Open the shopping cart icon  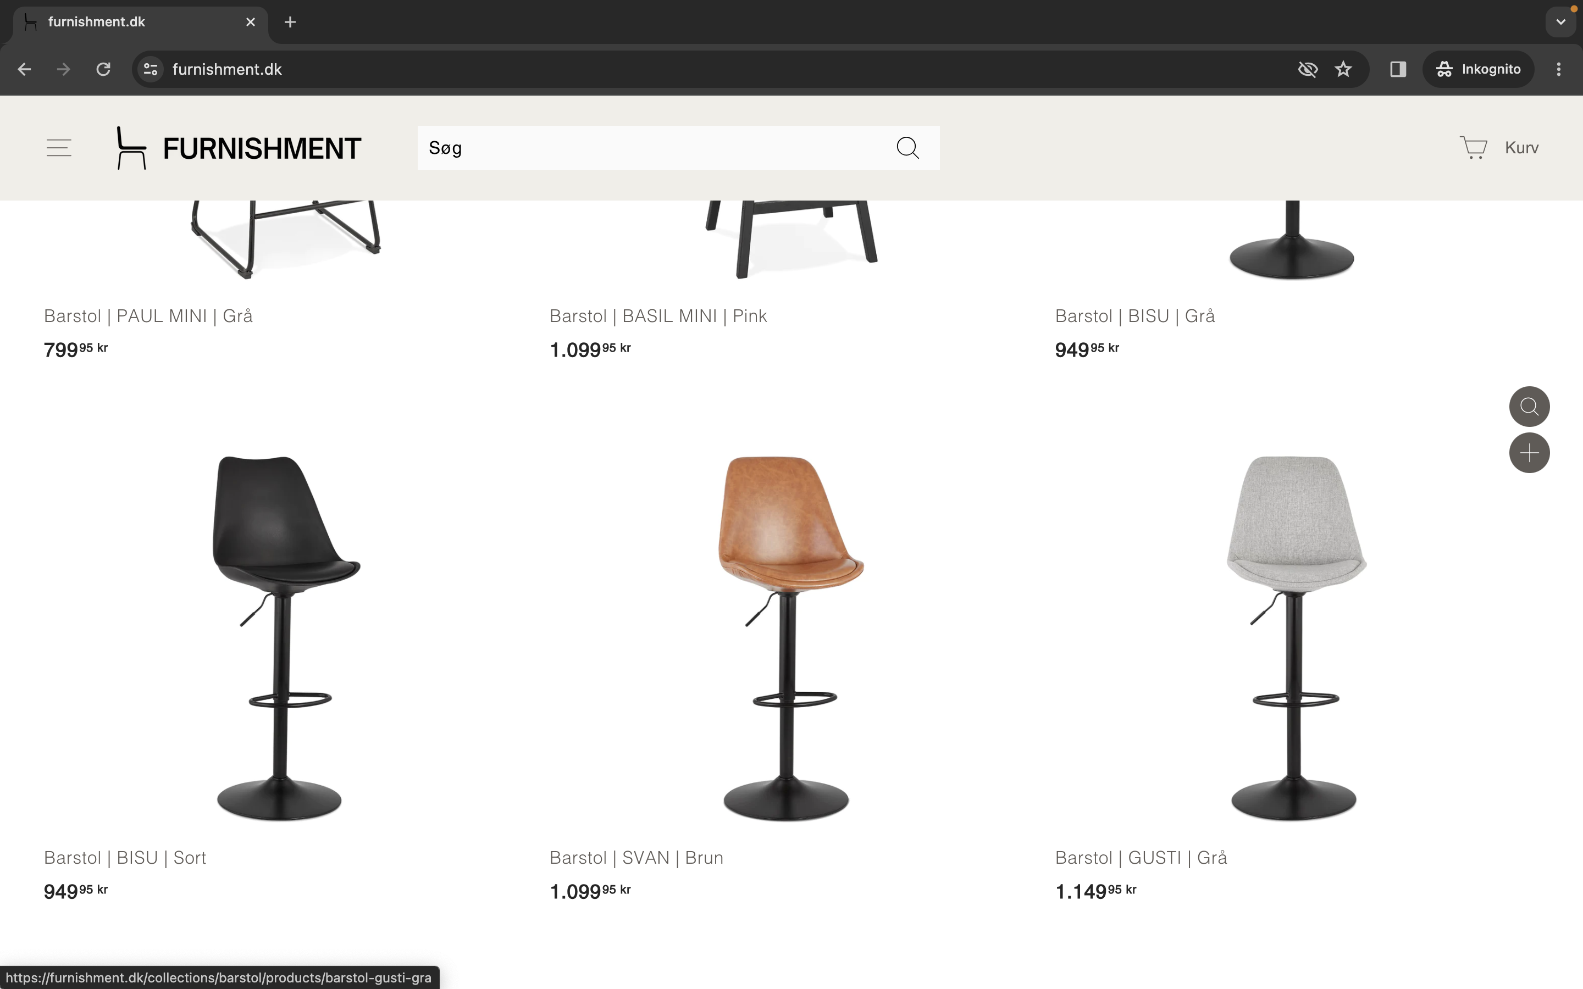click(1473, 148)
